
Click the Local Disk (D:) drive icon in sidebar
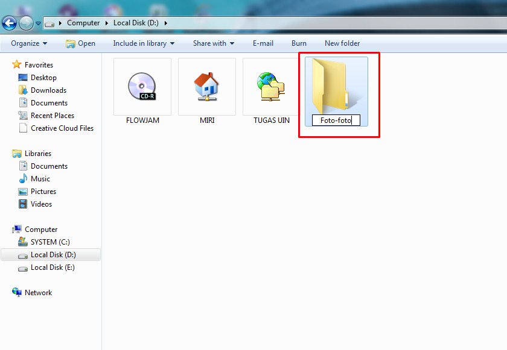pyautogui.click(x=23, y=255)
